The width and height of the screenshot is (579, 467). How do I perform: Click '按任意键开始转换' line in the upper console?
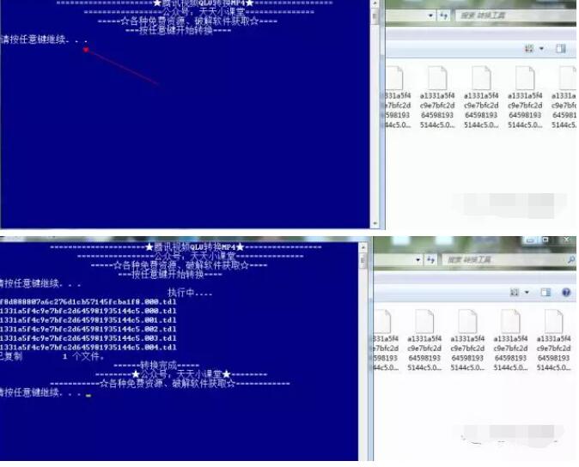point(178,31)
